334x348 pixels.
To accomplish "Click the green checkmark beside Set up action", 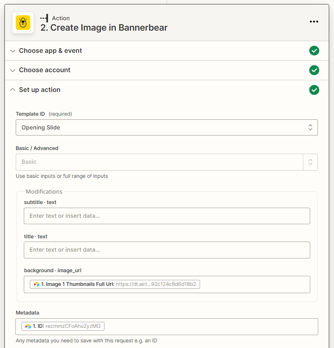I will (x=314, y=90).
